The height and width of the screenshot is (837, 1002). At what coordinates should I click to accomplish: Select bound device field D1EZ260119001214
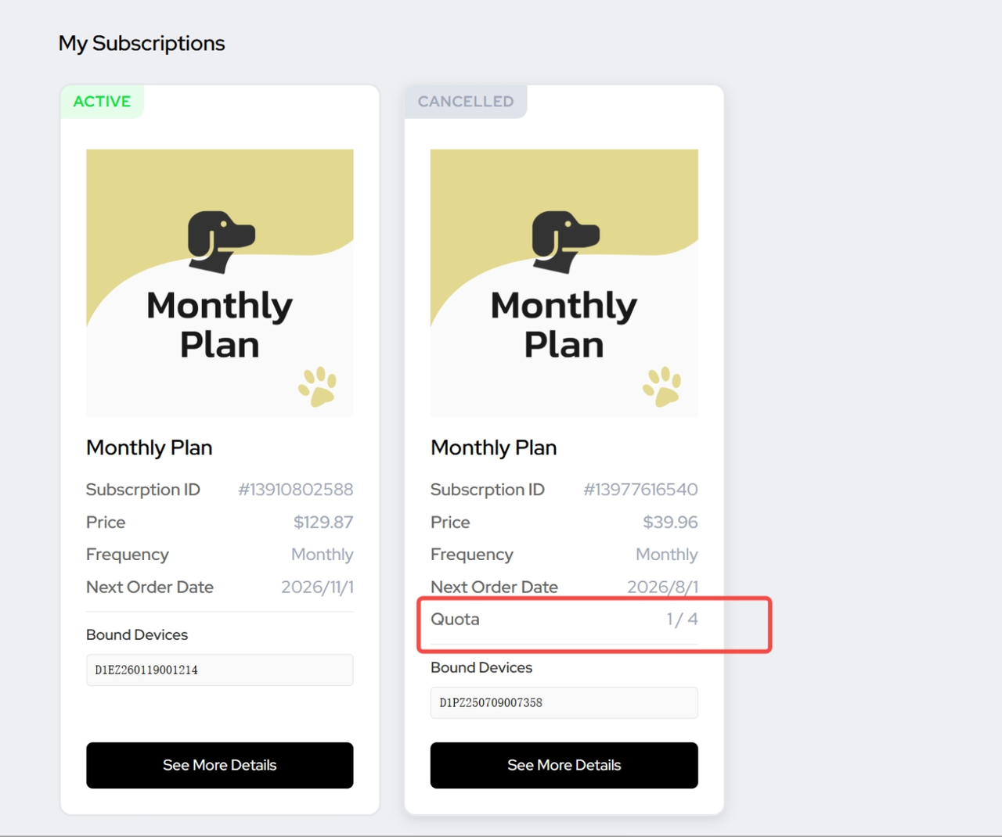[x=220, y=670]
